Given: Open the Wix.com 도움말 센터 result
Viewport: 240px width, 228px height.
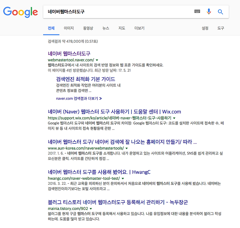Looking at the screenshot, I should 114,112.
